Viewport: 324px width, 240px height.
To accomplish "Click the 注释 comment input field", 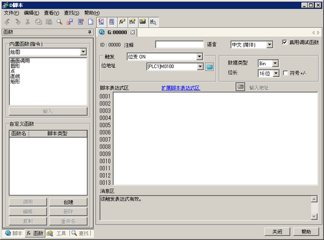I will click(x=179, y=45).
